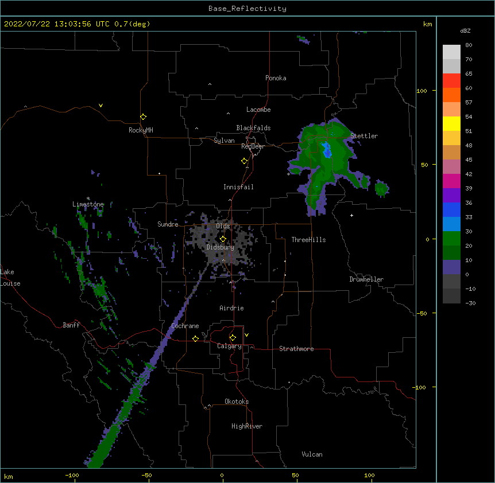Click the RedDeer city label
Image resolution: width=495 pixels, height=483 pixels.
click(253, 146)
